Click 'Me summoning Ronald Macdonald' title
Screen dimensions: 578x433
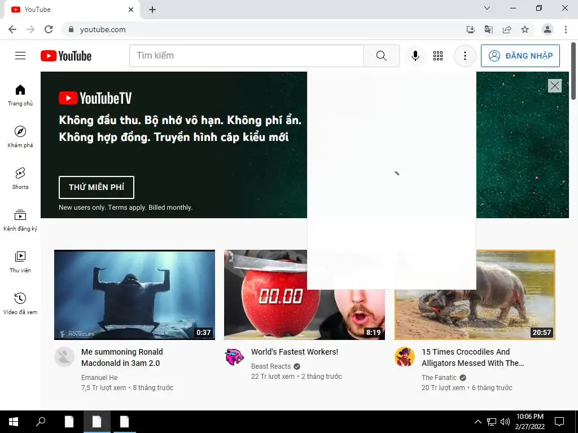click(x=122, y=357)
